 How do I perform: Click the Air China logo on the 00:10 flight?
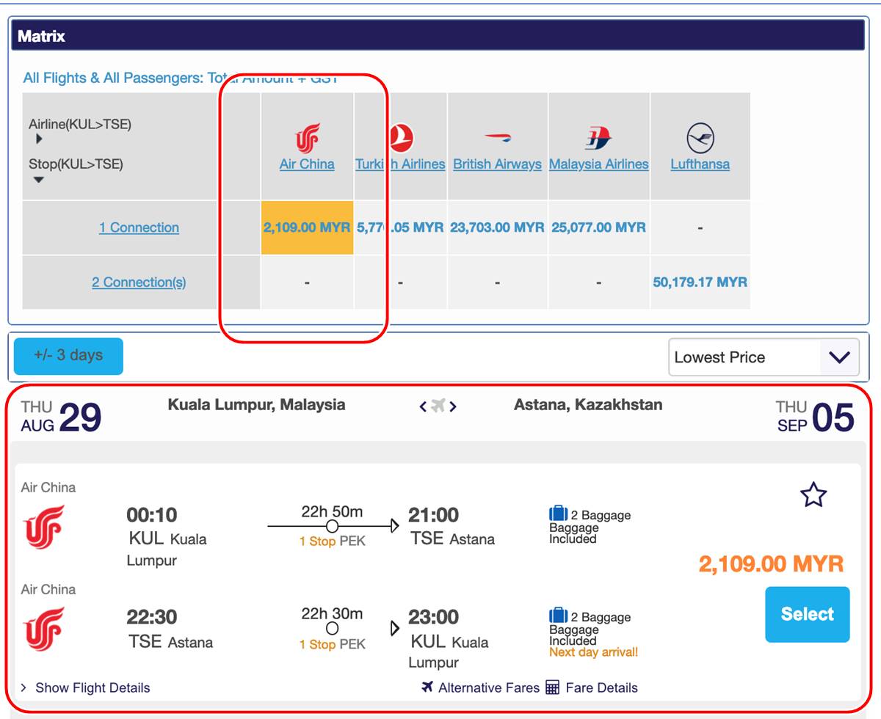[x=43, y=527]
